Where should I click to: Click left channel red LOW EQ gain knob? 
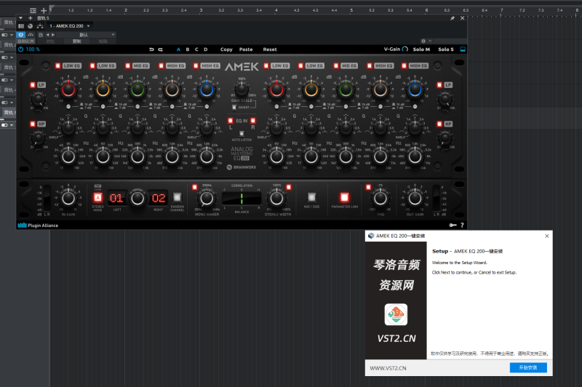(68, 89)
